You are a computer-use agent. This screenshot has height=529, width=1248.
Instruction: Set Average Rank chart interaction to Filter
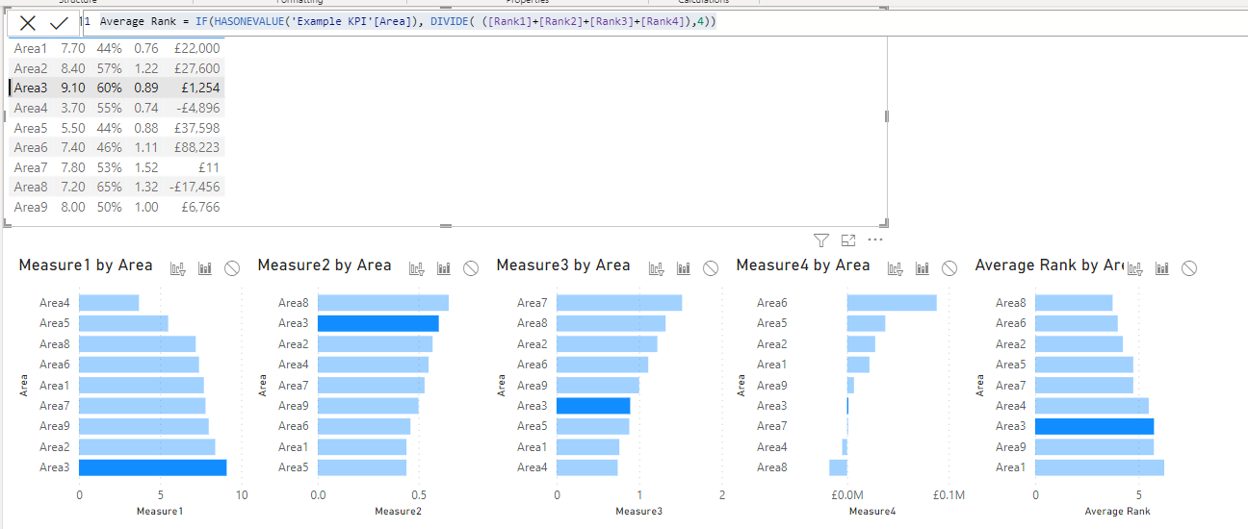pyautogui.click(x=1134, y=268)
